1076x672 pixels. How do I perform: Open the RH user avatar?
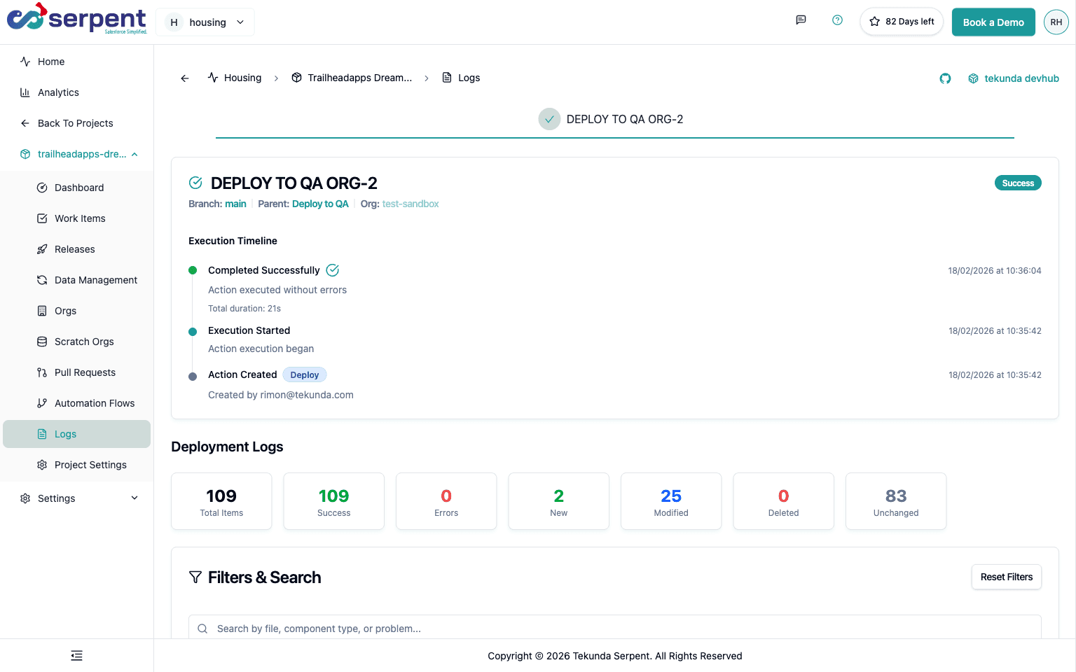(x=1056, y=22)
